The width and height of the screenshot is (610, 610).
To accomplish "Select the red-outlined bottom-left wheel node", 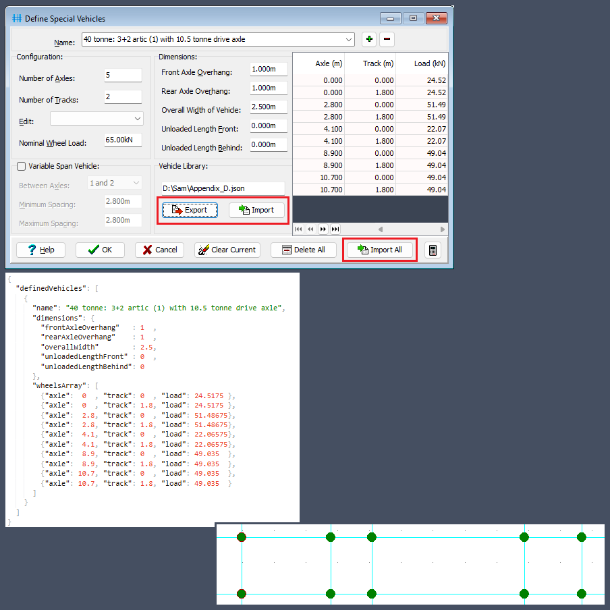I will pyautogui.click(x=242, y=594).
